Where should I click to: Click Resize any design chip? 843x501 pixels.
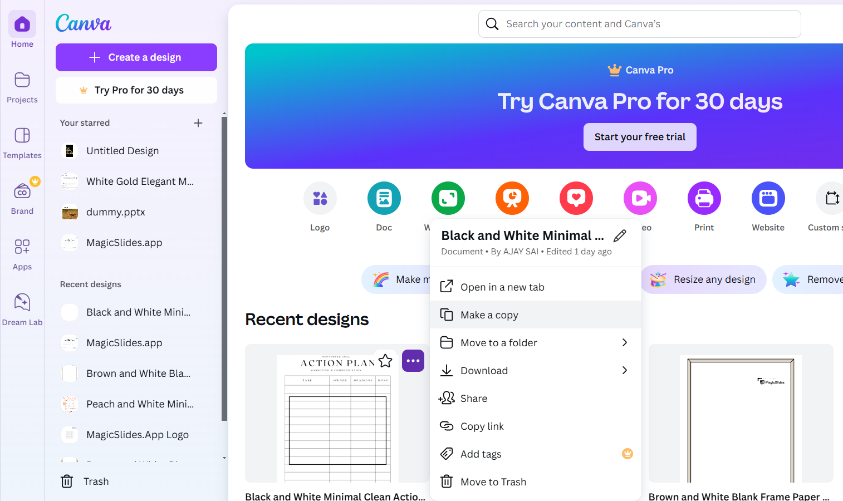(704, 279)
